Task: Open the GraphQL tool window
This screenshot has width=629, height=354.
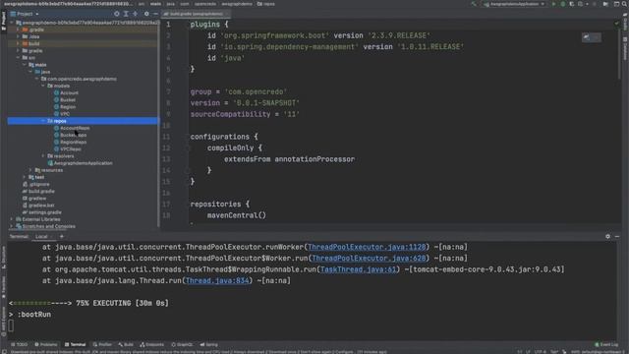Action: pyautogui.click(x=182, y=344)
